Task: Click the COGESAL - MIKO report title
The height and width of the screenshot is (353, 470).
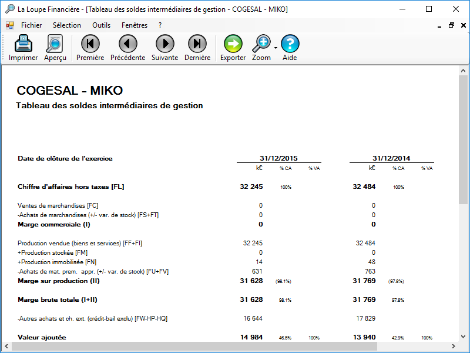Action: (70, 91)
